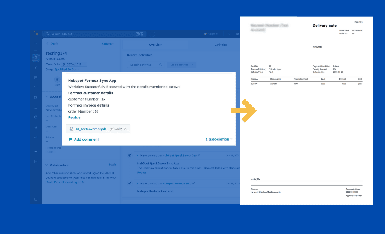Focus the Search HubSpot field
The width and height of the screenshot is (385, 234).
click(x=94, y=34)
